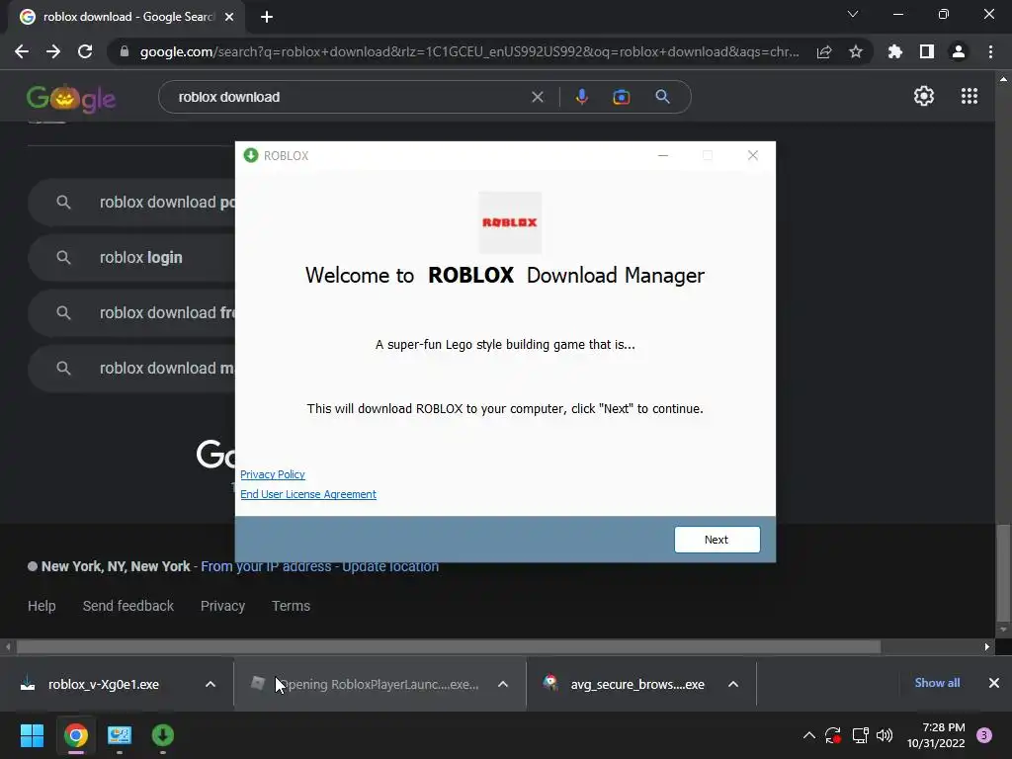Show hidden system tray icons
The height and width of the screenshot is (759, 1012).
(x=808, y=735)
